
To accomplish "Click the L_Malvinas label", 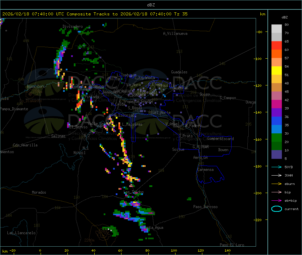I will [x=132, y=125].
